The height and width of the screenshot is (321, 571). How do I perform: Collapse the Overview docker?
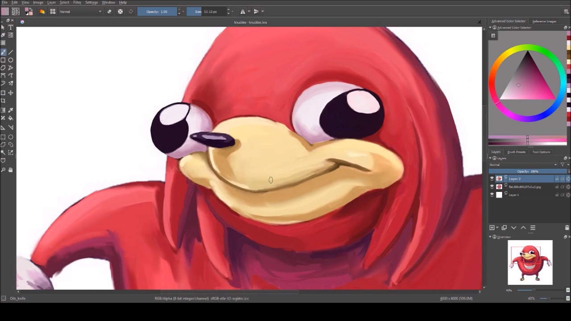coord(491,237)
